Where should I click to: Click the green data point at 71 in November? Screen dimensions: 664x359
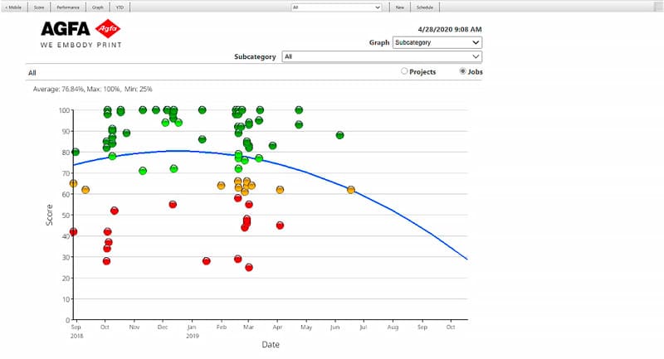[x=143, y=171]
